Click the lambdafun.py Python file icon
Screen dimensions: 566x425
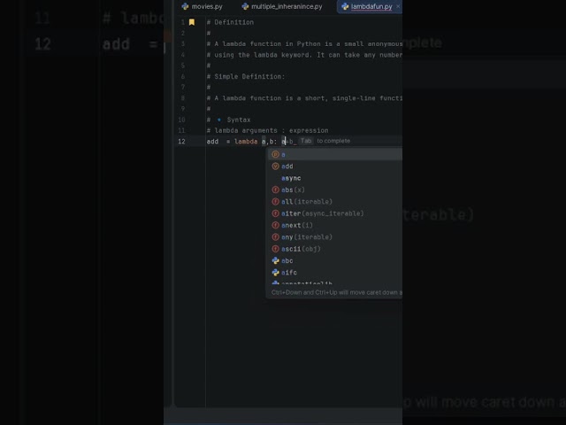click(345, 6)
